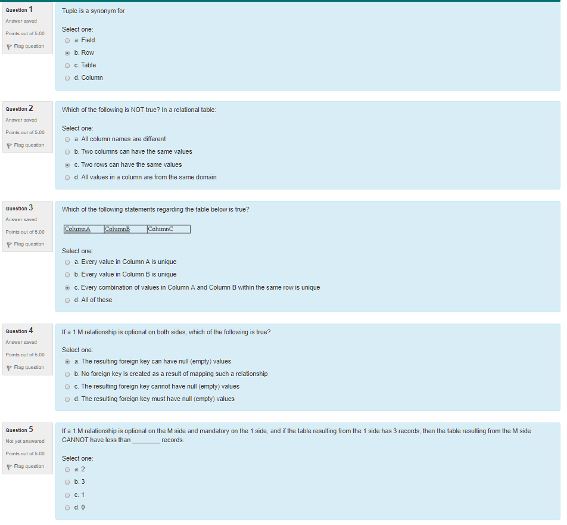Select answer 'b. 3' for Question 5
This screenshot has width=567, height=525.
pyautogui.click(x=67, y=481)
